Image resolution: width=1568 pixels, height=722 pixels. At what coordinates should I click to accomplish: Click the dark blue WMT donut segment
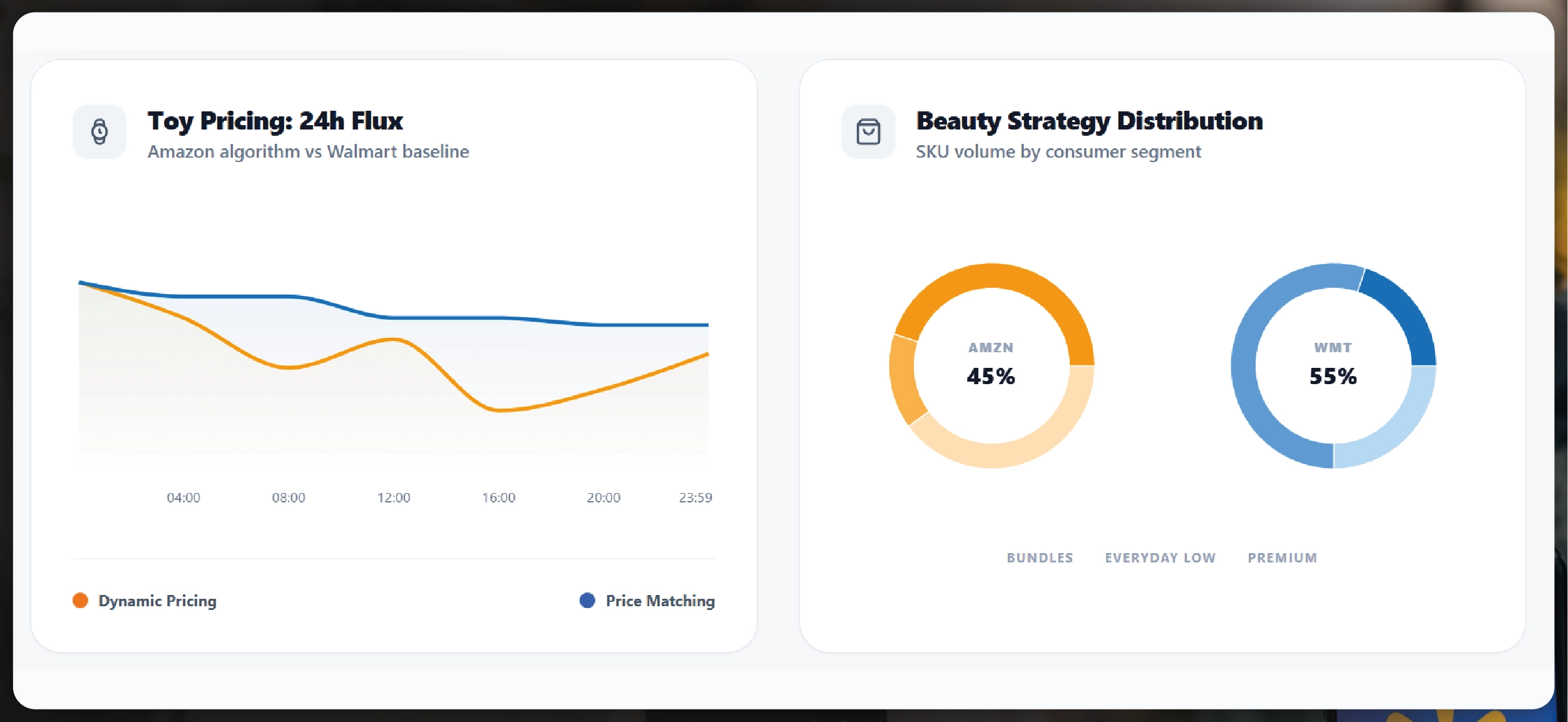click(1407, 313)
